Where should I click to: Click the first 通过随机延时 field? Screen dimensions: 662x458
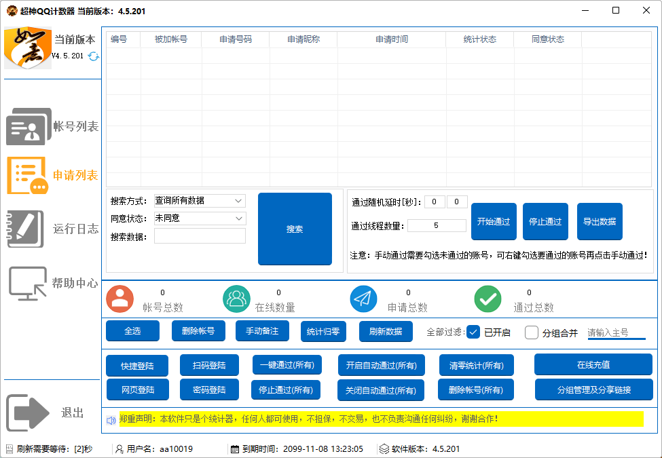coord(435,202)
